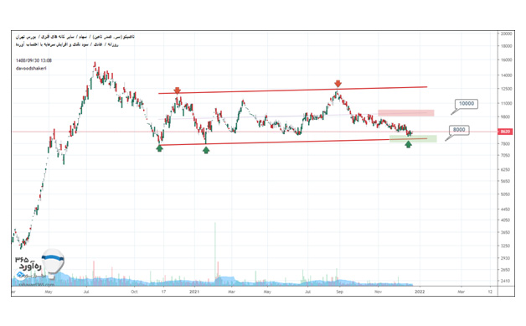The image size is (526, 326).
Task: Click the 2022 label on time axis
Action: click(420, 292)
